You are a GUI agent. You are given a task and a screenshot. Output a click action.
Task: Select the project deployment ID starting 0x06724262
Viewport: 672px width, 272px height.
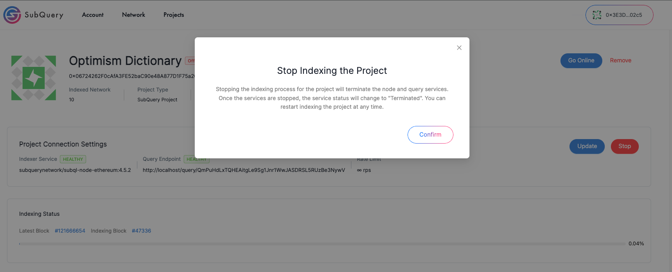coord(132,76)
